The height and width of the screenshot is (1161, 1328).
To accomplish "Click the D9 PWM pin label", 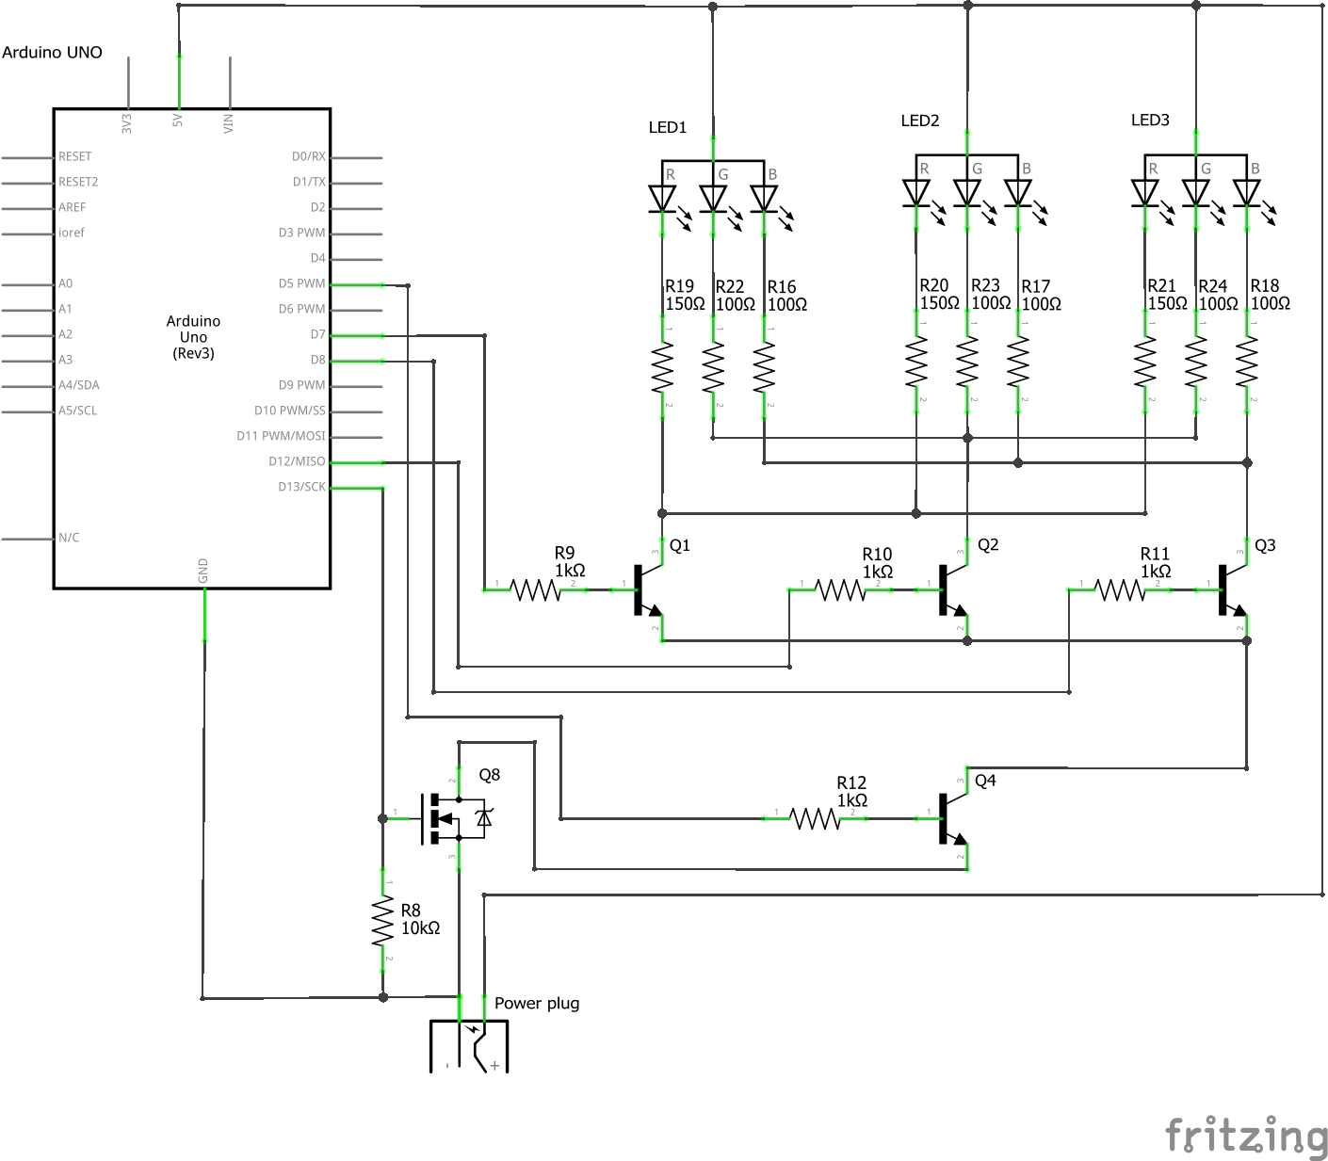I will (x=301, y=385).
